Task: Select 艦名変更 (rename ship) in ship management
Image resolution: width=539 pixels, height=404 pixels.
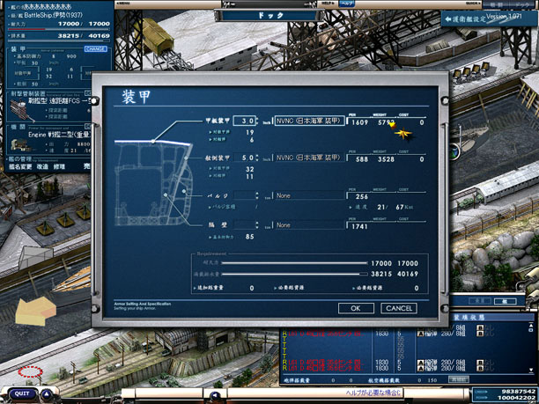Action: [x=20, y=166]
